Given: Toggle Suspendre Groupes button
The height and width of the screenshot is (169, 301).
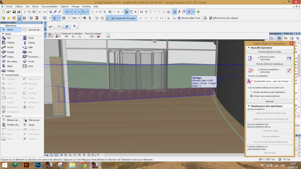Looking at the screenshot, I should (124, 18).
